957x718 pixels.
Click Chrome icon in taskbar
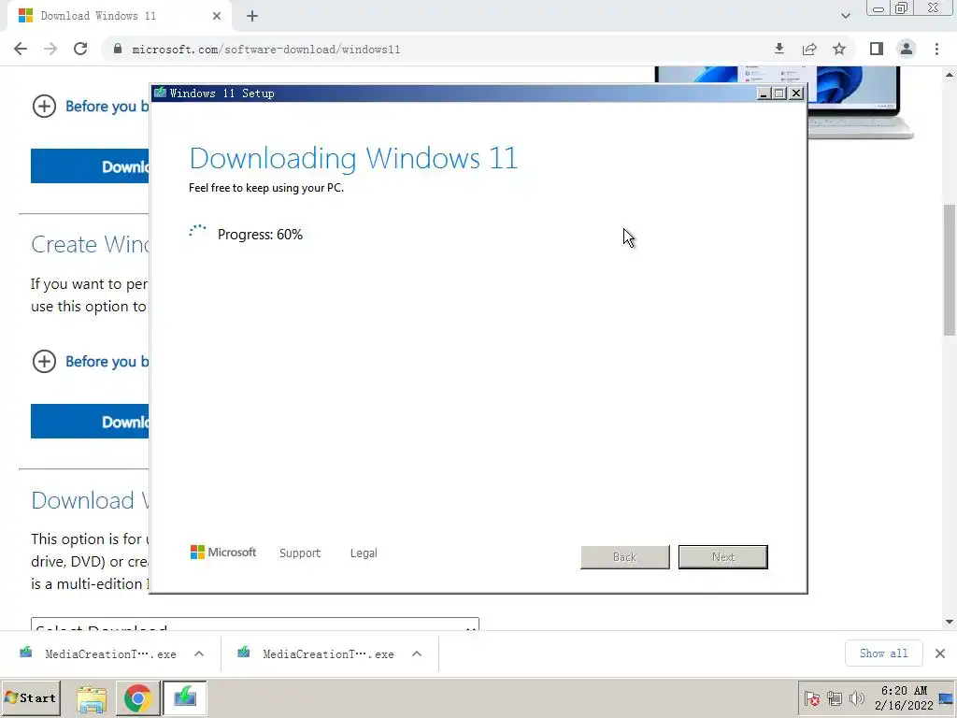(x=138, y=697)
